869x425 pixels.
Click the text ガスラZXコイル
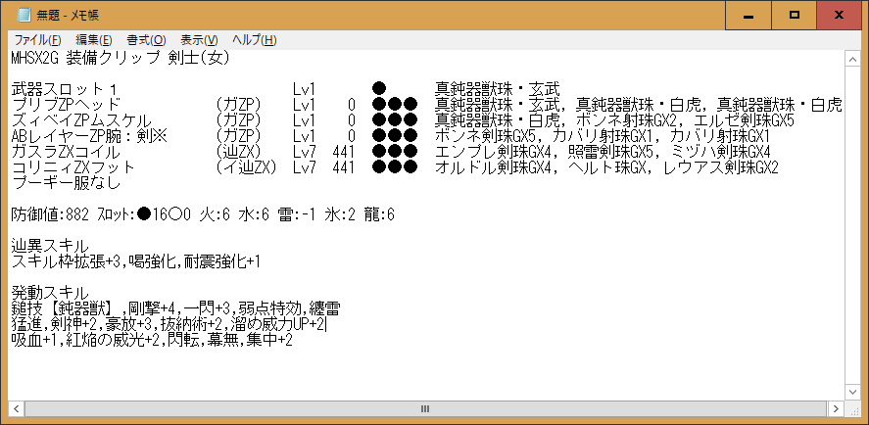66,151
